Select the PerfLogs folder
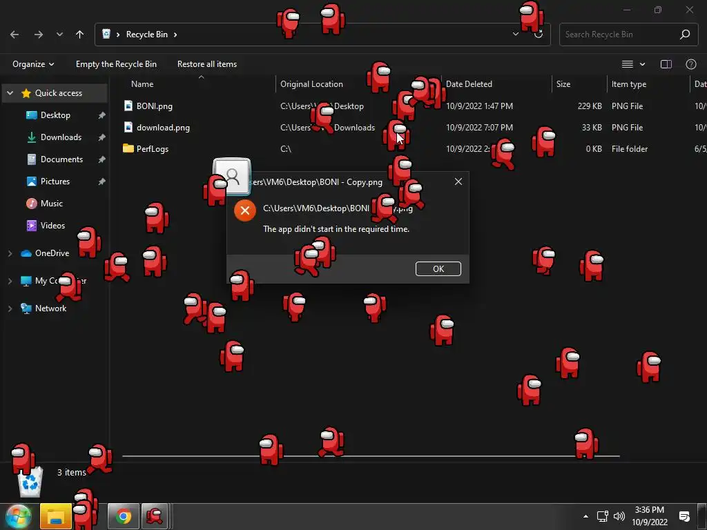This screenshot has height=530, width=707. point(153,149)
